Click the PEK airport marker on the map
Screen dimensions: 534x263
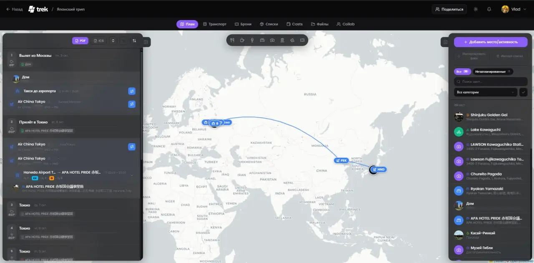(x=342, y=160)
